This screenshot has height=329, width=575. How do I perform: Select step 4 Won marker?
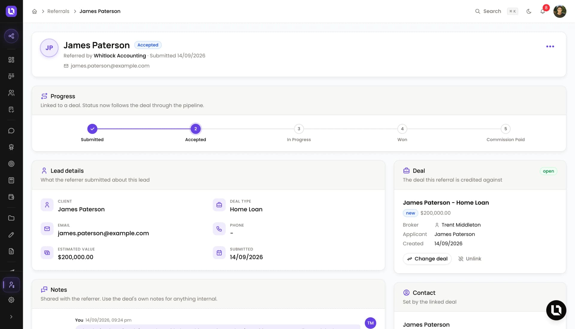coord(402,129)
